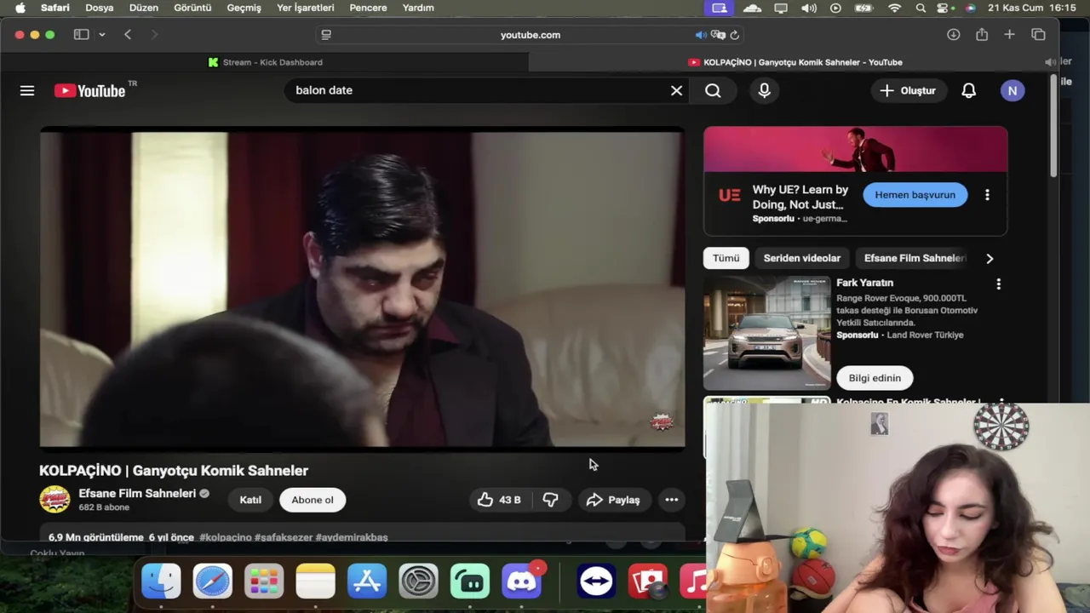The width and height of the screenshot is (1090, 613).
Task: Show Safari tab overview icon
Action: coord(1038,35)
